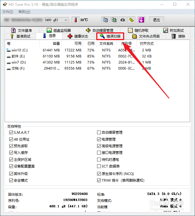The image size is (195, 216).
Task: Click the 对齐方式 column header
Action: pos(147,44)
